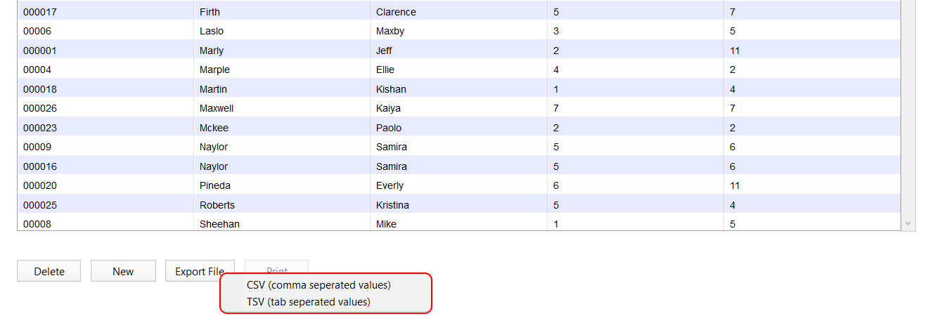933x316 pixels.
Task: Select row with ID 000017
Action: [459, 12]
